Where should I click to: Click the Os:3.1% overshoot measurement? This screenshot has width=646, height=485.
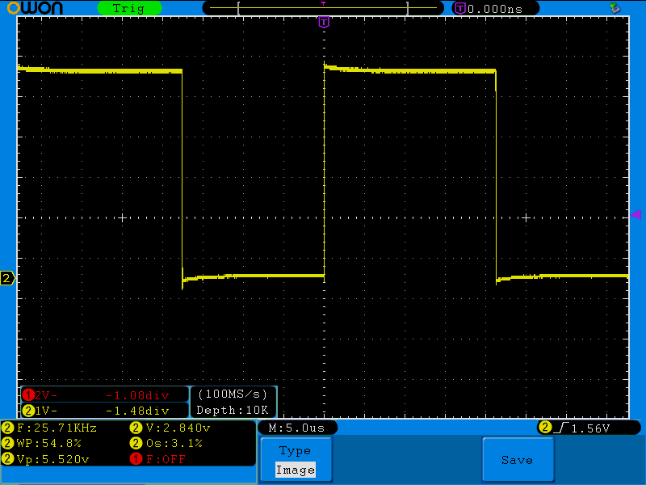(x=166, y=443)
